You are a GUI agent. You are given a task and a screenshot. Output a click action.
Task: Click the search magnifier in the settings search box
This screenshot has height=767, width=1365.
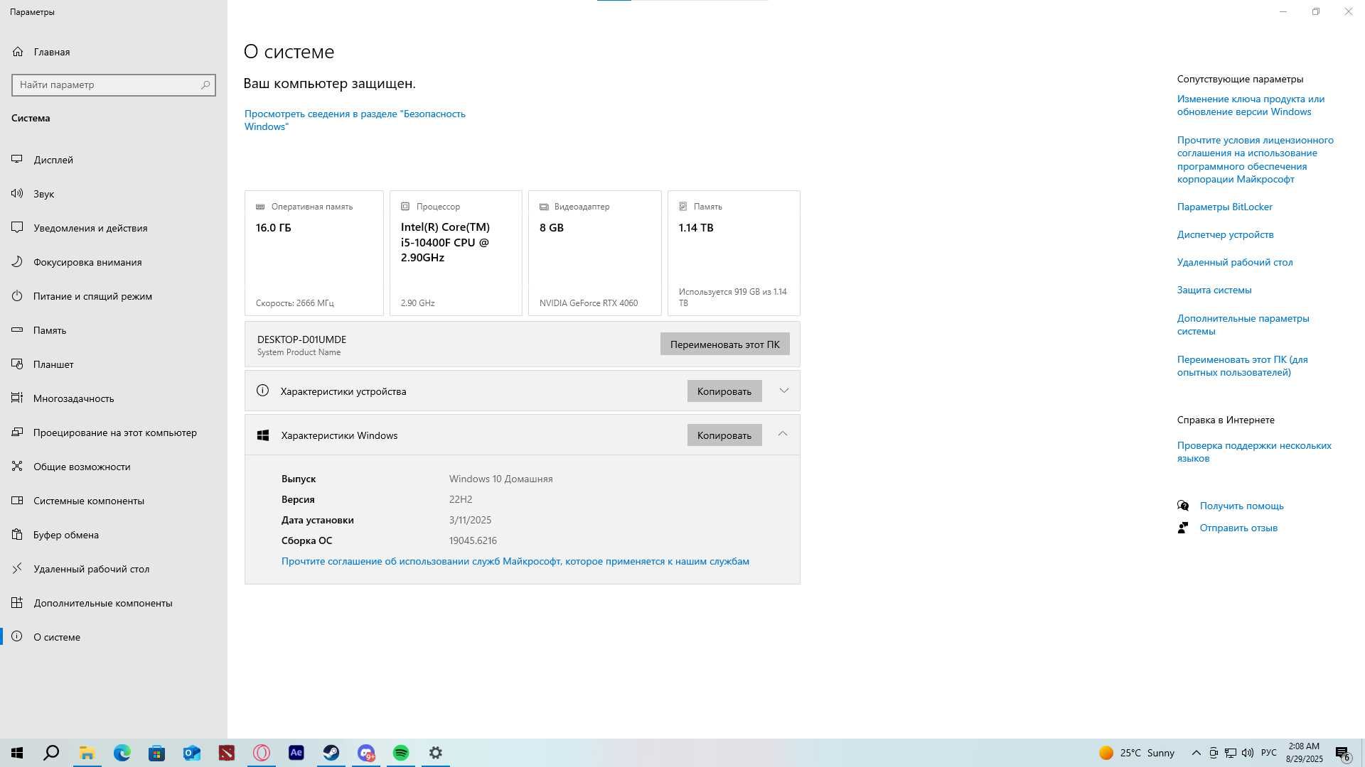205,85
